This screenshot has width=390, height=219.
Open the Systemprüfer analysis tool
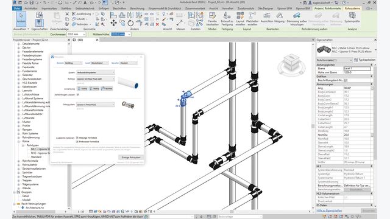(x=352, y=18)
